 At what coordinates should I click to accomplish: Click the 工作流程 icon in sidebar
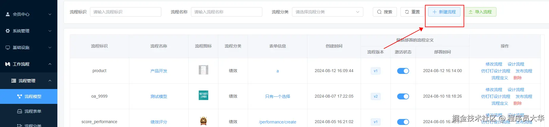(x=8, y=64)
